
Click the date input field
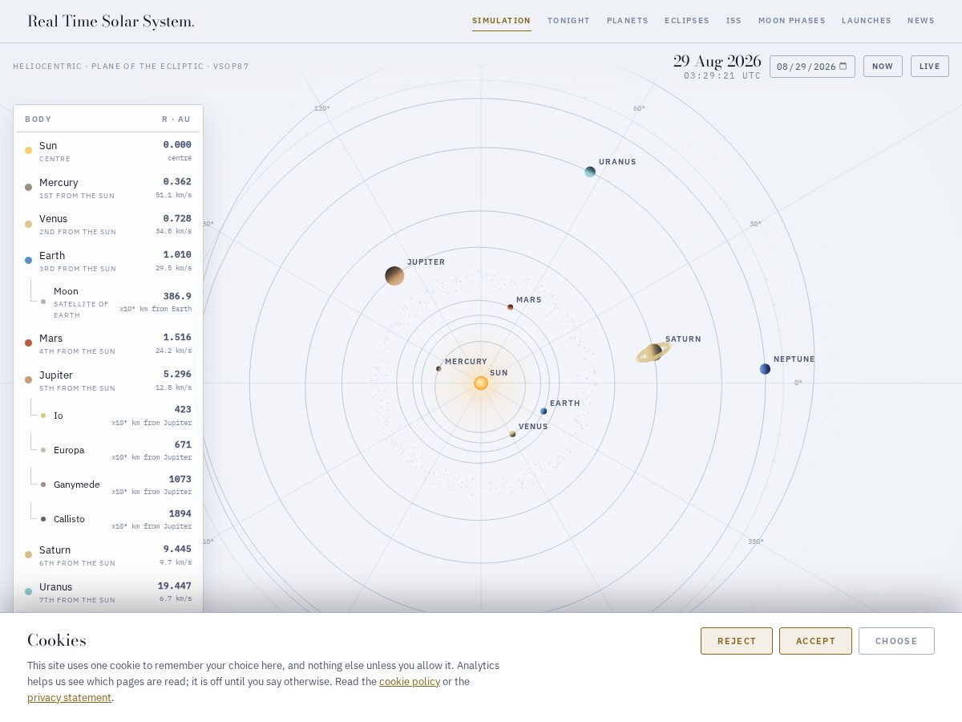click(x=812, y=67)
